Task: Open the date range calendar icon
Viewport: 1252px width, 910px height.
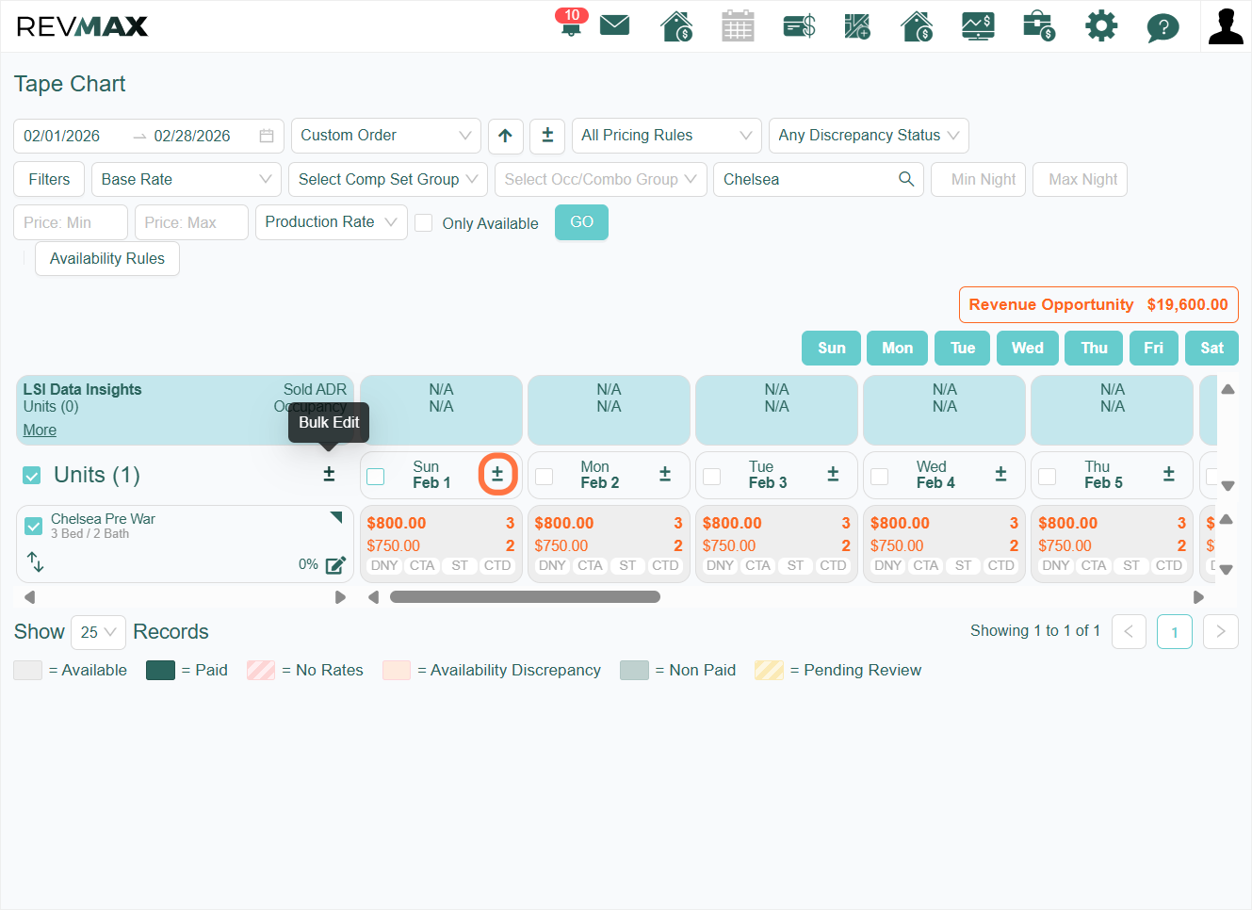Action: pos(267,136)
